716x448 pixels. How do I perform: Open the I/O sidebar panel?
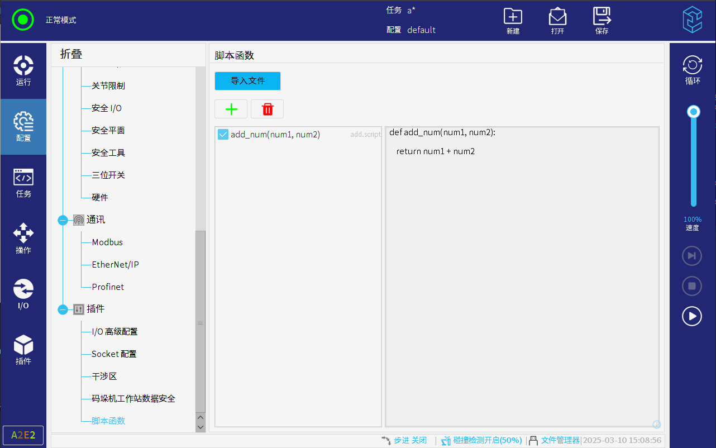point(23,294)
